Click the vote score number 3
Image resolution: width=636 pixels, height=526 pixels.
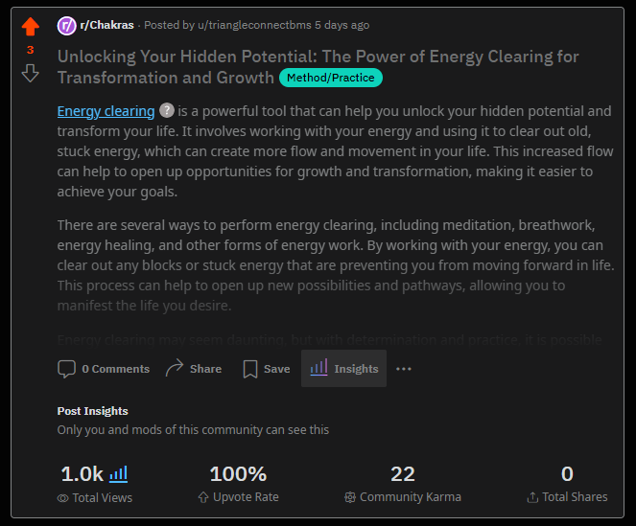pos(31,50)
